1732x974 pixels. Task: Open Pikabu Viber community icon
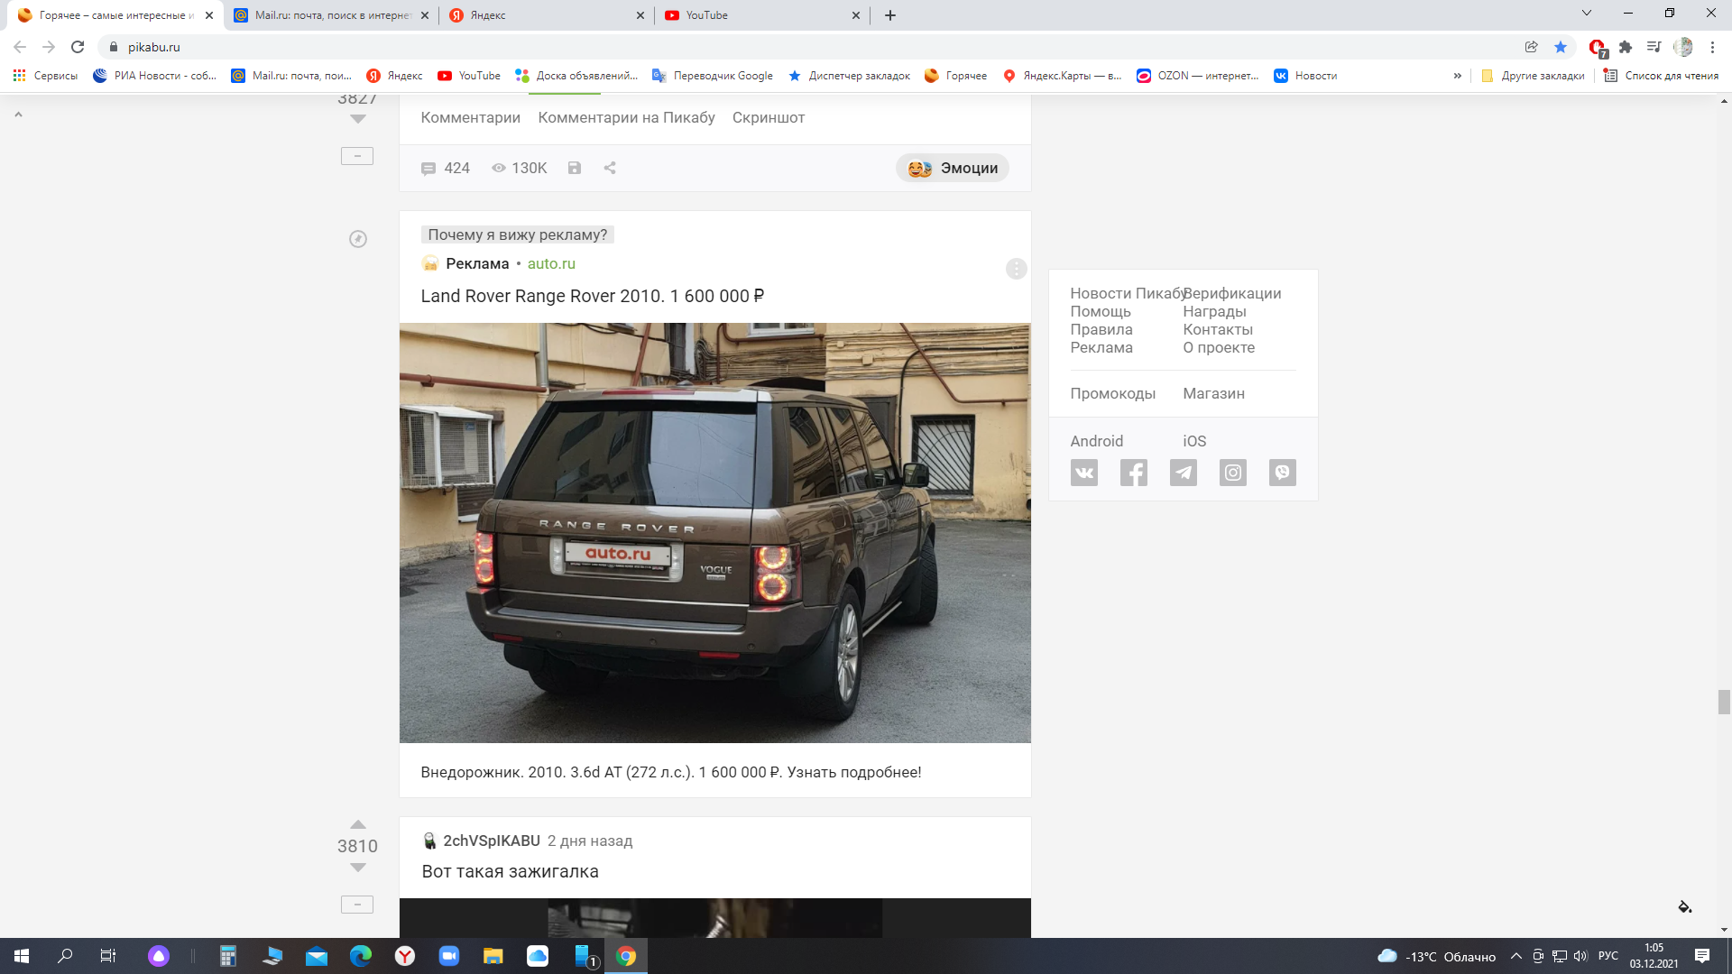pos(1283,473)
